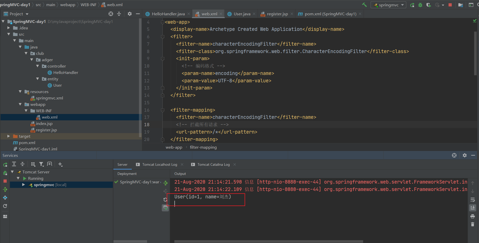Open the Tomcat Localhost Log tab
Viewport: 479px width, 243px height.
coord(160,164)
